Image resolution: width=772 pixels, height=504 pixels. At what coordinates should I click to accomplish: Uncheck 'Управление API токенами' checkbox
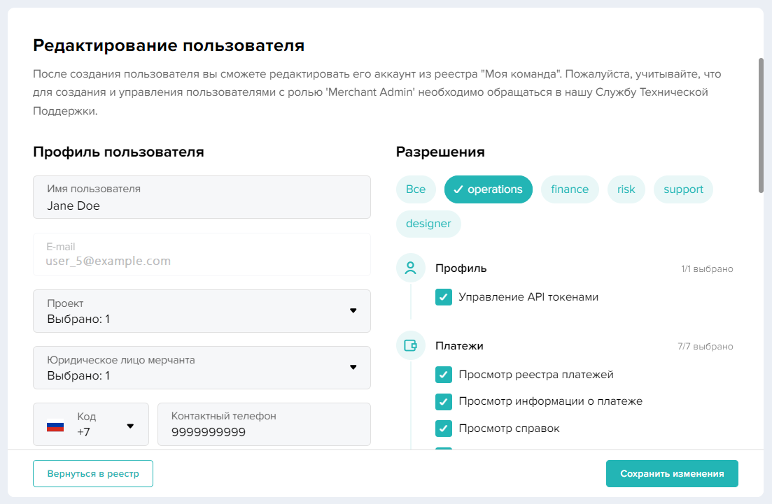[x=444, y=297]
